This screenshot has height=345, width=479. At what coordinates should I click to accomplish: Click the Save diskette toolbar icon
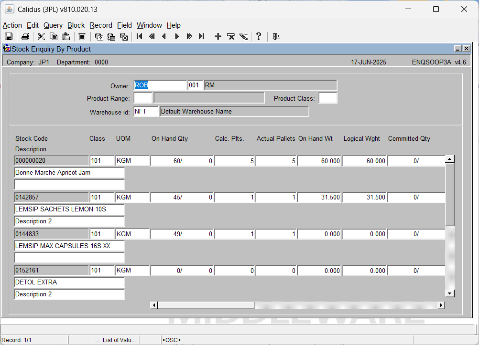9,37
